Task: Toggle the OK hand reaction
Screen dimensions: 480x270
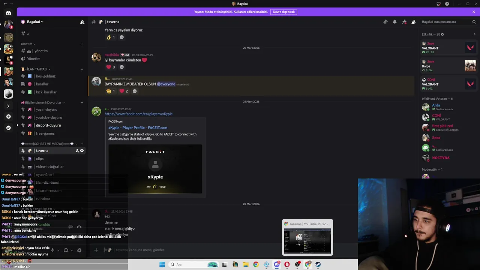Action: 111,37
